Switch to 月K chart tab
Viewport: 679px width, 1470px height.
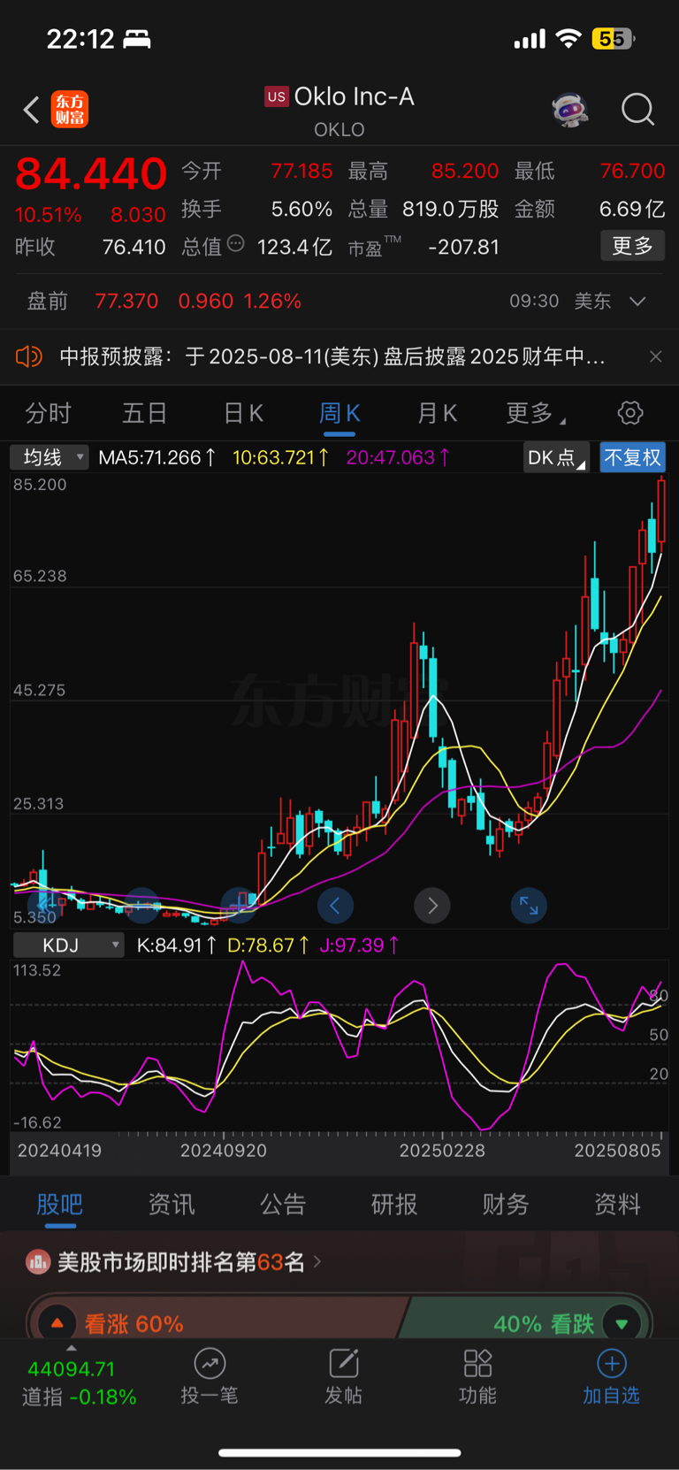click(437, 413)
